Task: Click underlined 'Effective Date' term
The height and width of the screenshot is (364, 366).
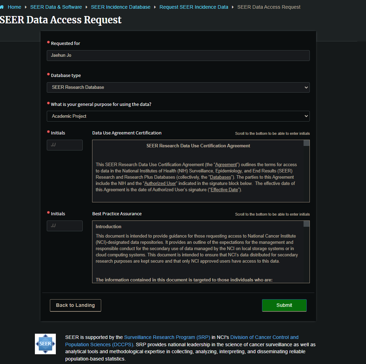Action: (224, 190)
